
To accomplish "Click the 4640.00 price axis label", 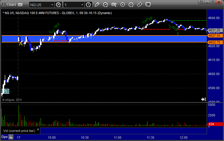I will point(214,18).
